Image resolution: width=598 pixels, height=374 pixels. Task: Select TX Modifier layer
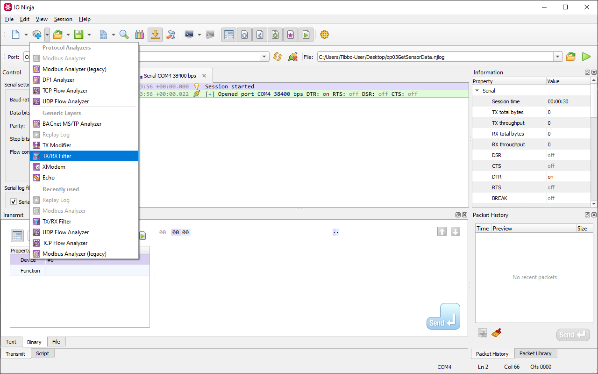click(x=84, y=145)
